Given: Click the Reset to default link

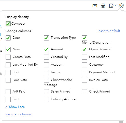Looking at the screenshot, I should pyautogui.click(x=108, y=31).
